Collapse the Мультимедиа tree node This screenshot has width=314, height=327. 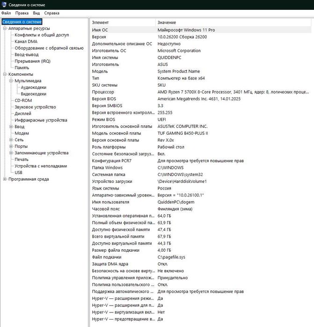tap(11, 81)
